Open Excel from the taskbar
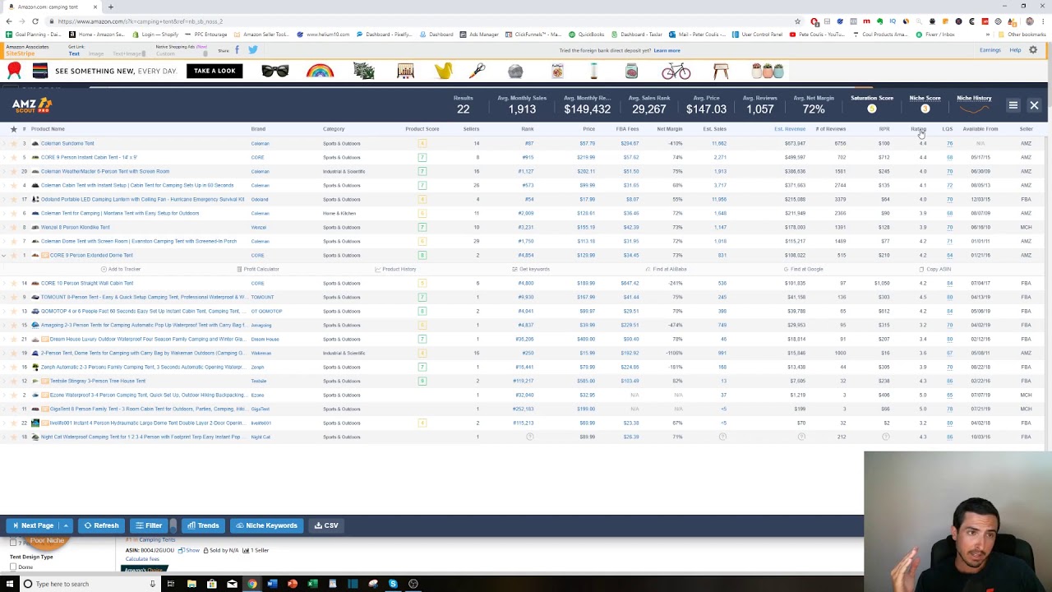Image resolution: width=1052 pixels, height=592 pixels. click(x=312, y=584)
